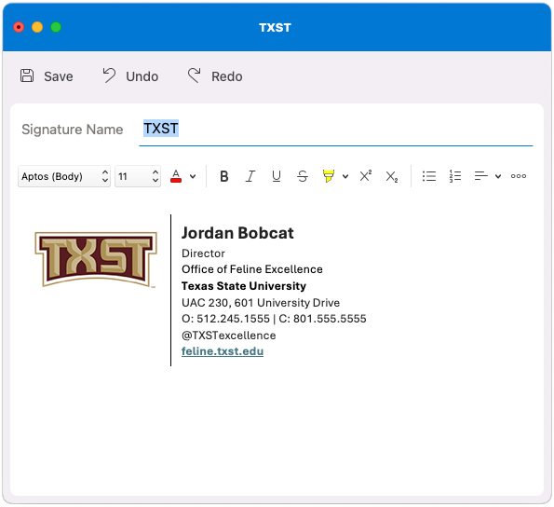Toggle italic formatting

[250, 176]
